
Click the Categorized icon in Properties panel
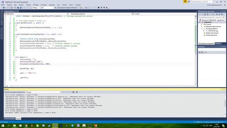pyautogui.click(x=199, y=52)
